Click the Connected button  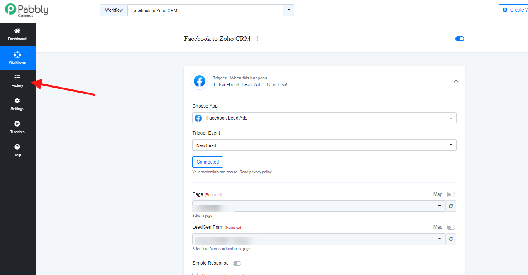coord(208,162)
